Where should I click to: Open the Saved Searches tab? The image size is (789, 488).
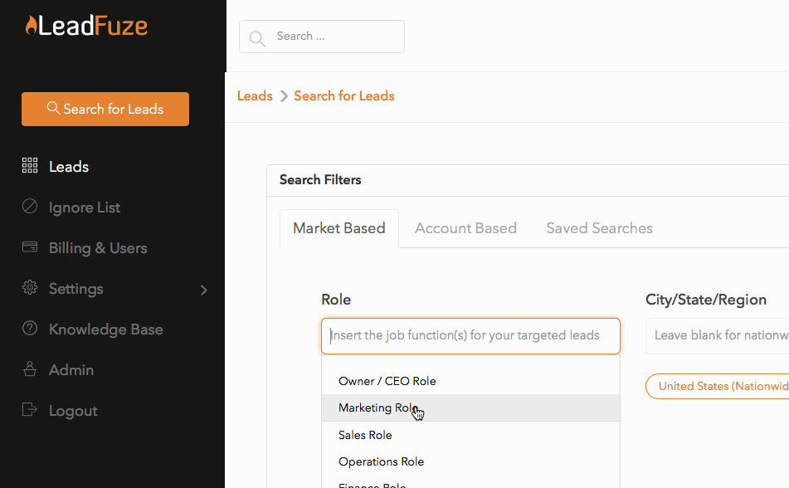(x=599, y=228)
